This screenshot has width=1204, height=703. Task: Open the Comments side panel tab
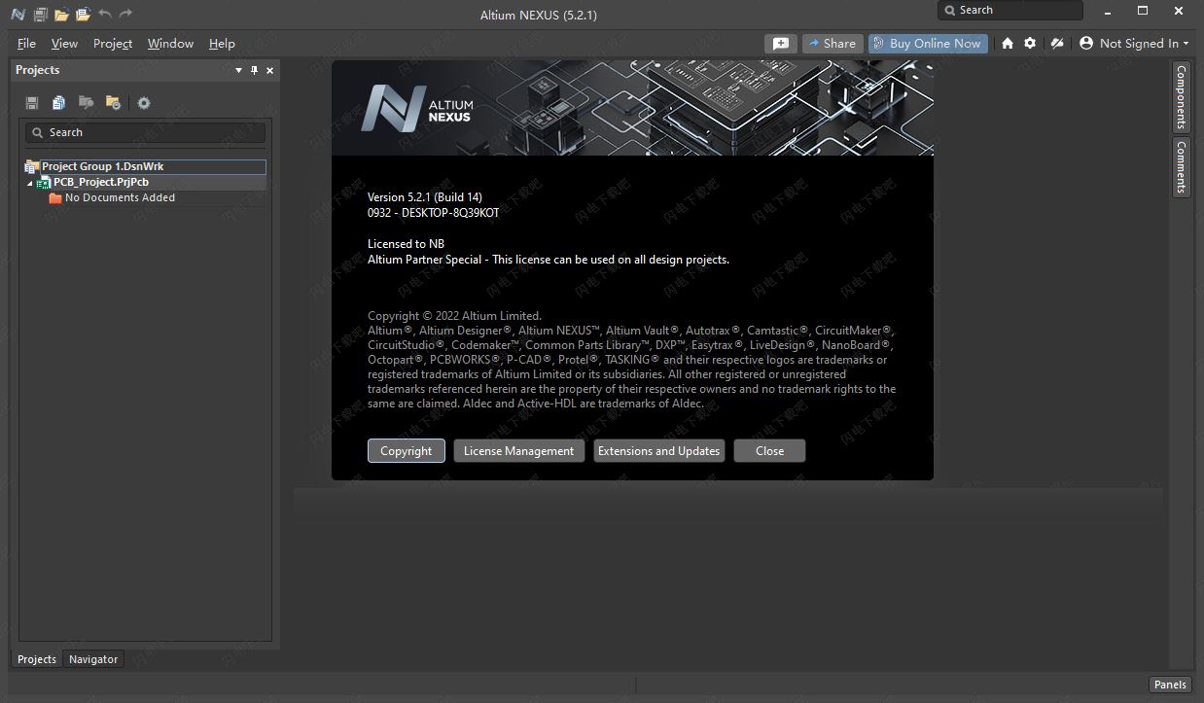pos(1181,167)
